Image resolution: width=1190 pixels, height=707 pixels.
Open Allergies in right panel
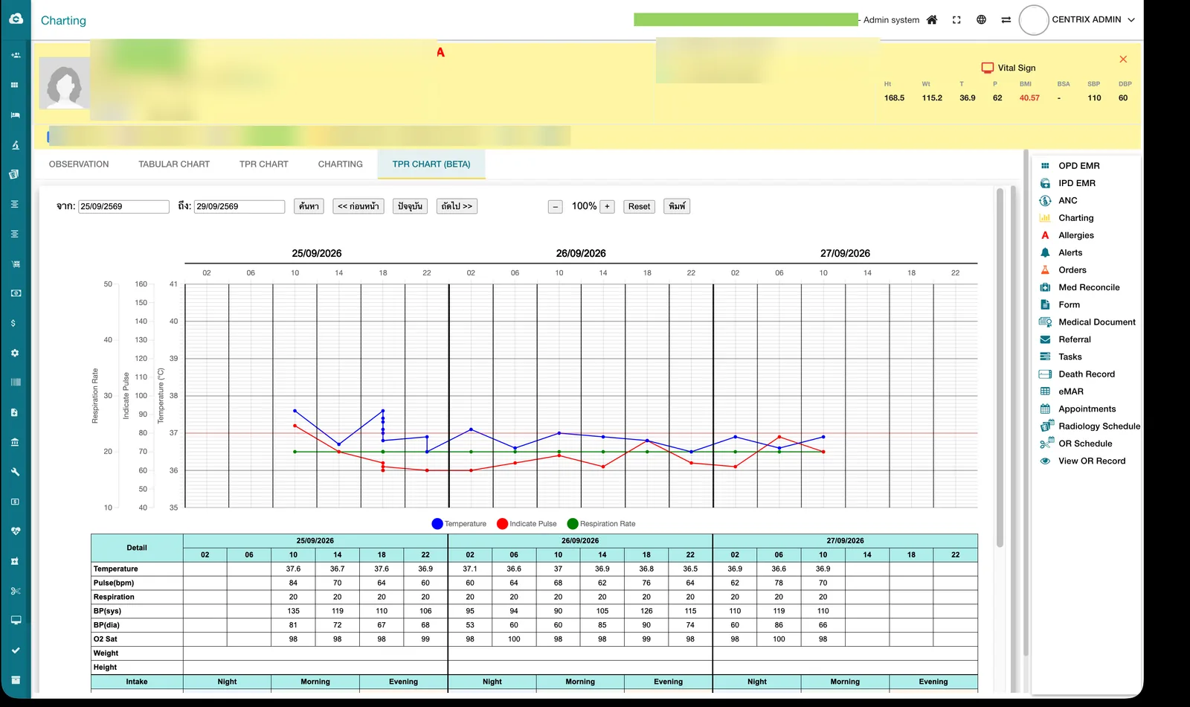(x=1075, y=235)
